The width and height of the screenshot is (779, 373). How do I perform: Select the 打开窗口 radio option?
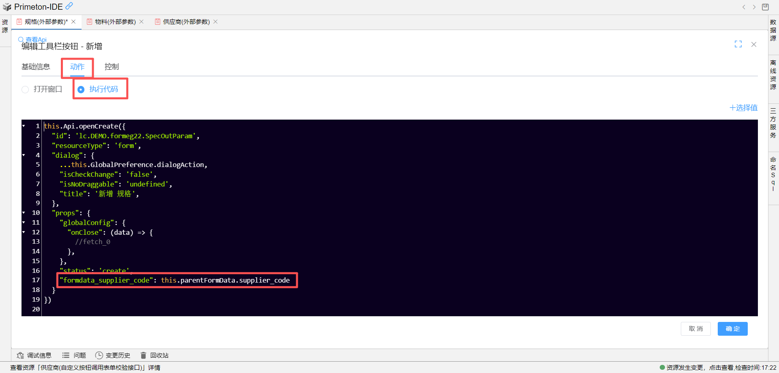[26, 89]
